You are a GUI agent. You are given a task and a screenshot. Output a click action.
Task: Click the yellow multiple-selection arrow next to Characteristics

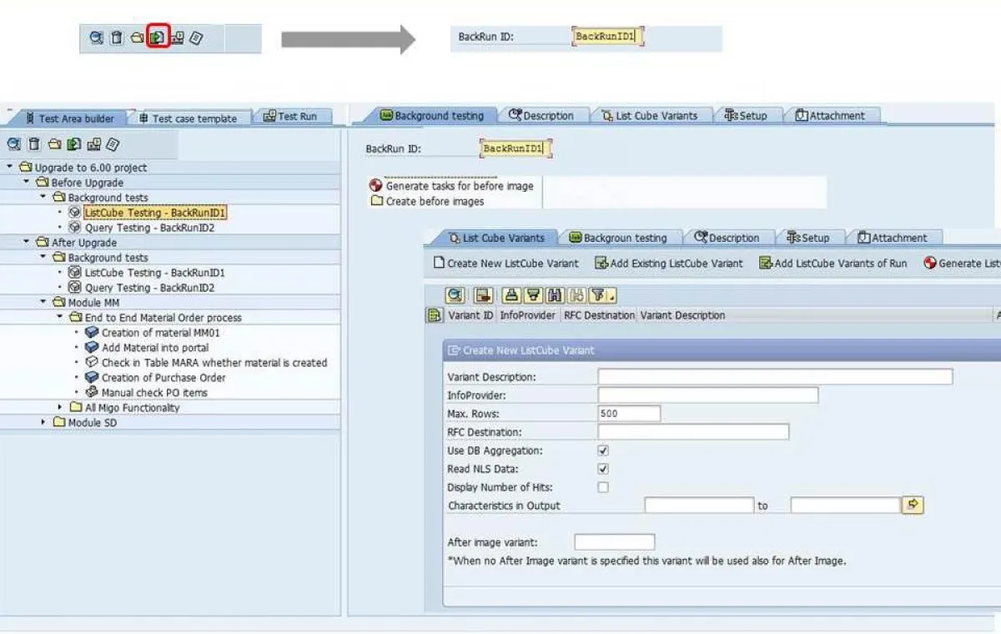pyautogui.click(x=912, y=505)
